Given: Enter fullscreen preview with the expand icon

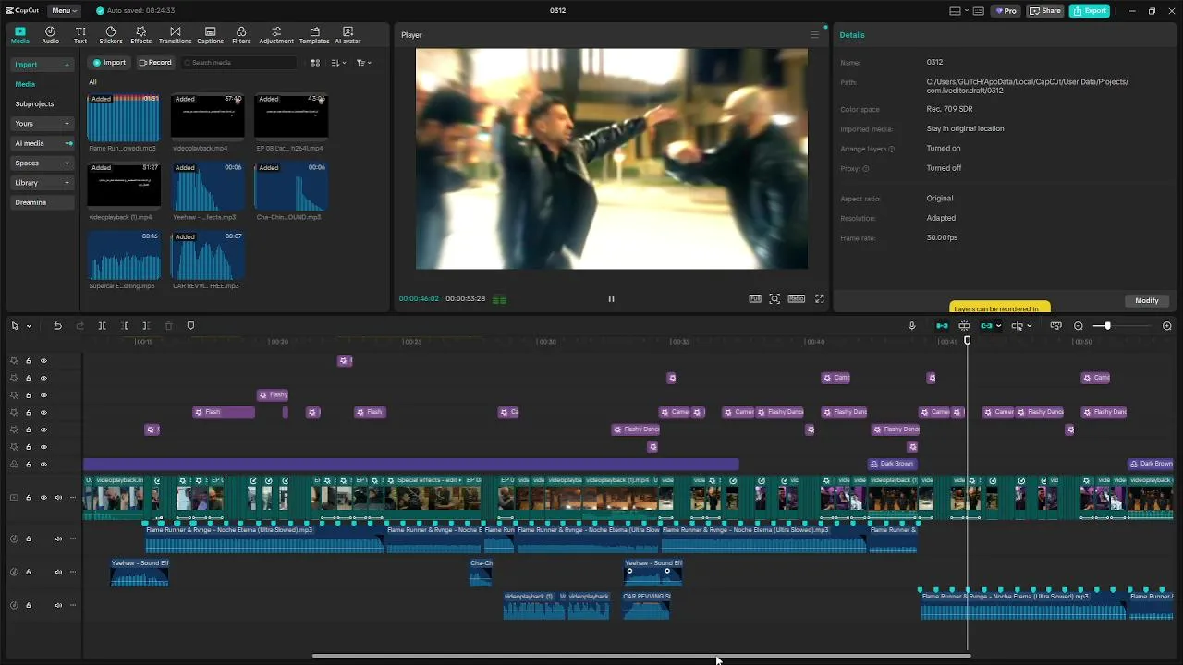Looking at the screenshot, I should [x=819, y=298].
